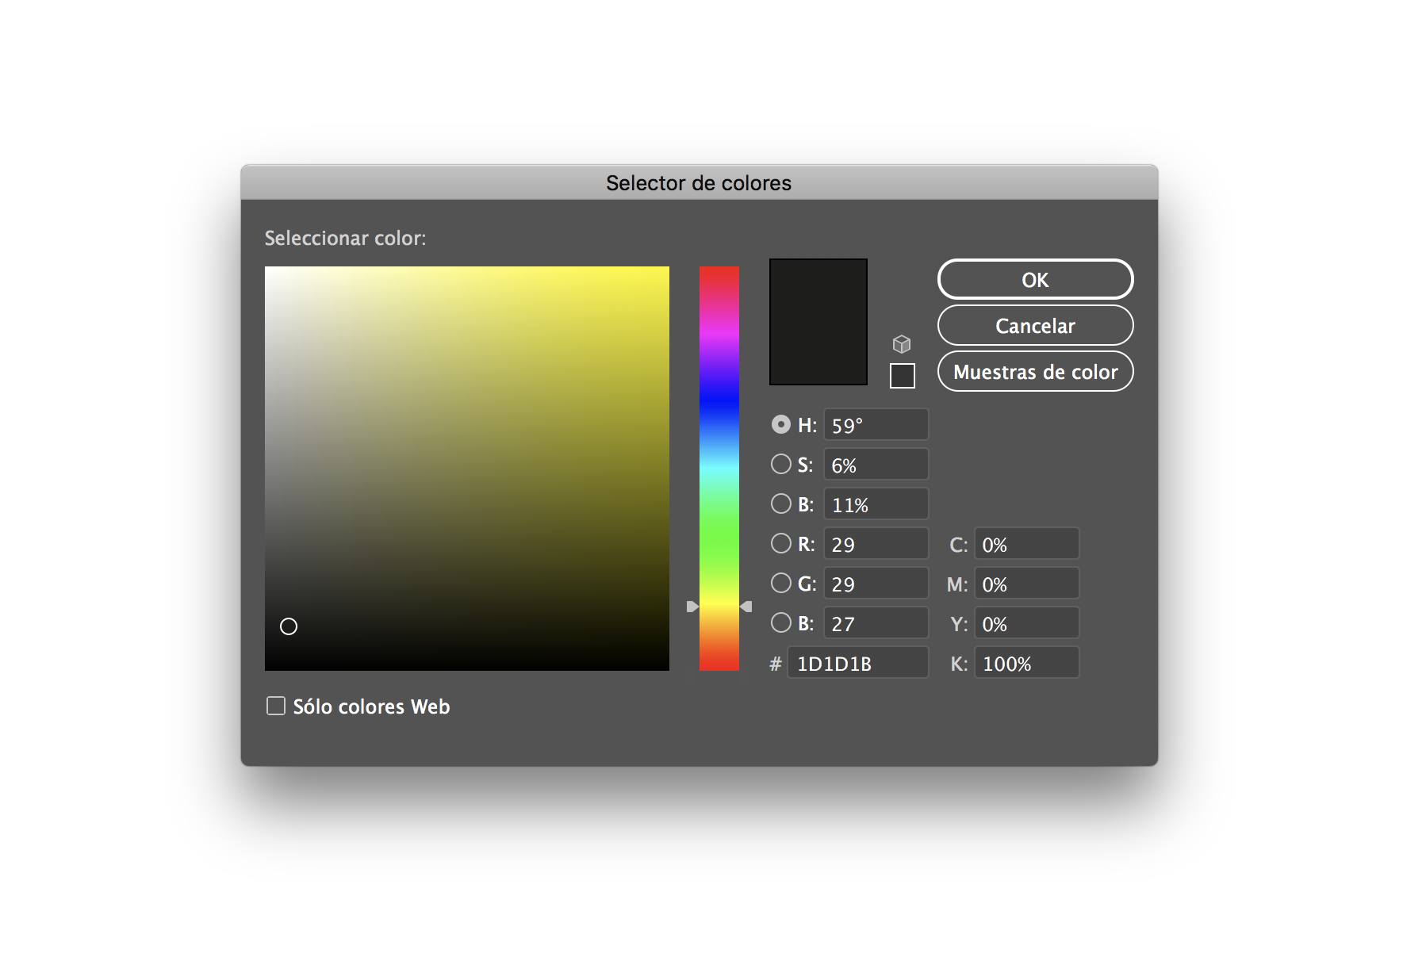Select the R radio button

780,543
